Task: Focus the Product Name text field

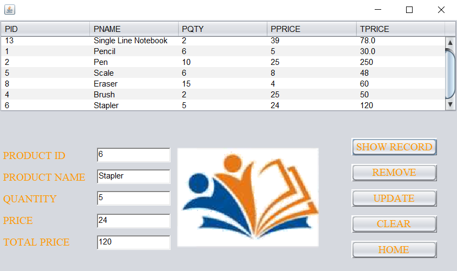Action: coord(134,176)
